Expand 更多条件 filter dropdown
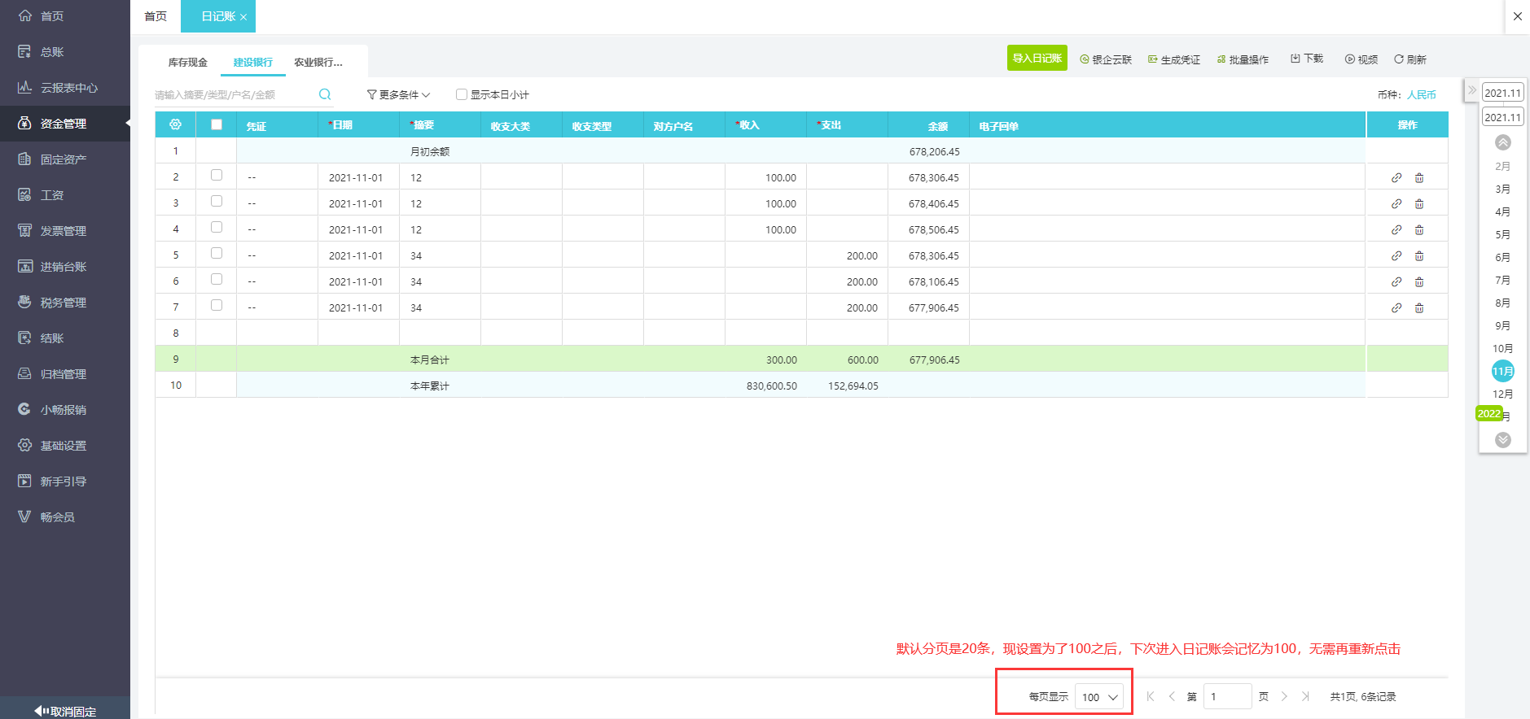Screen dimensions: 1530x719 tap(398, 94)
